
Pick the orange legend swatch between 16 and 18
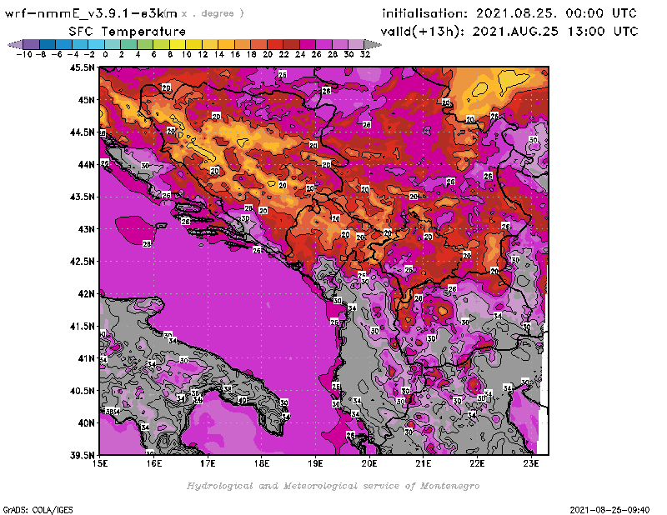coord(243,44)
